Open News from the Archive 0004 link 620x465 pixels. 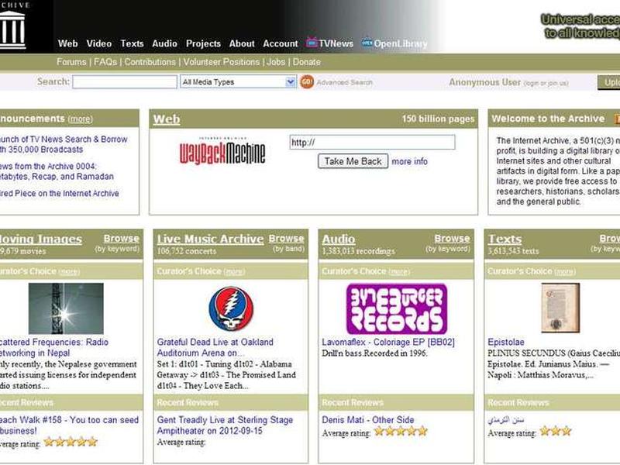pos(57,171)
